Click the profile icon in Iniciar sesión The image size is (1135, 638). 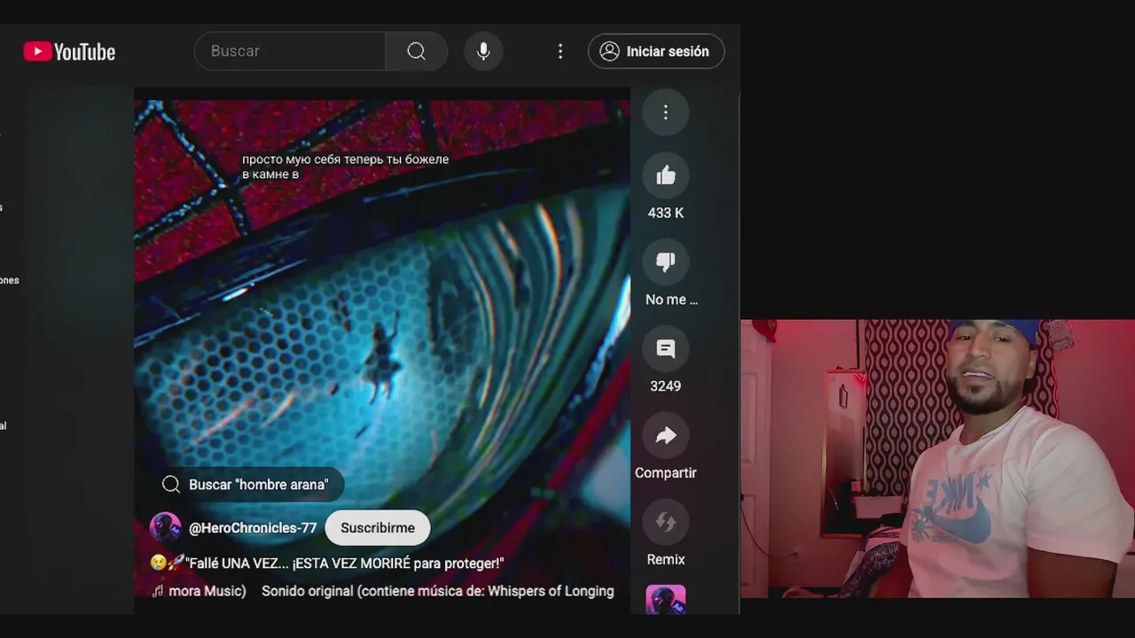point(610,51)
